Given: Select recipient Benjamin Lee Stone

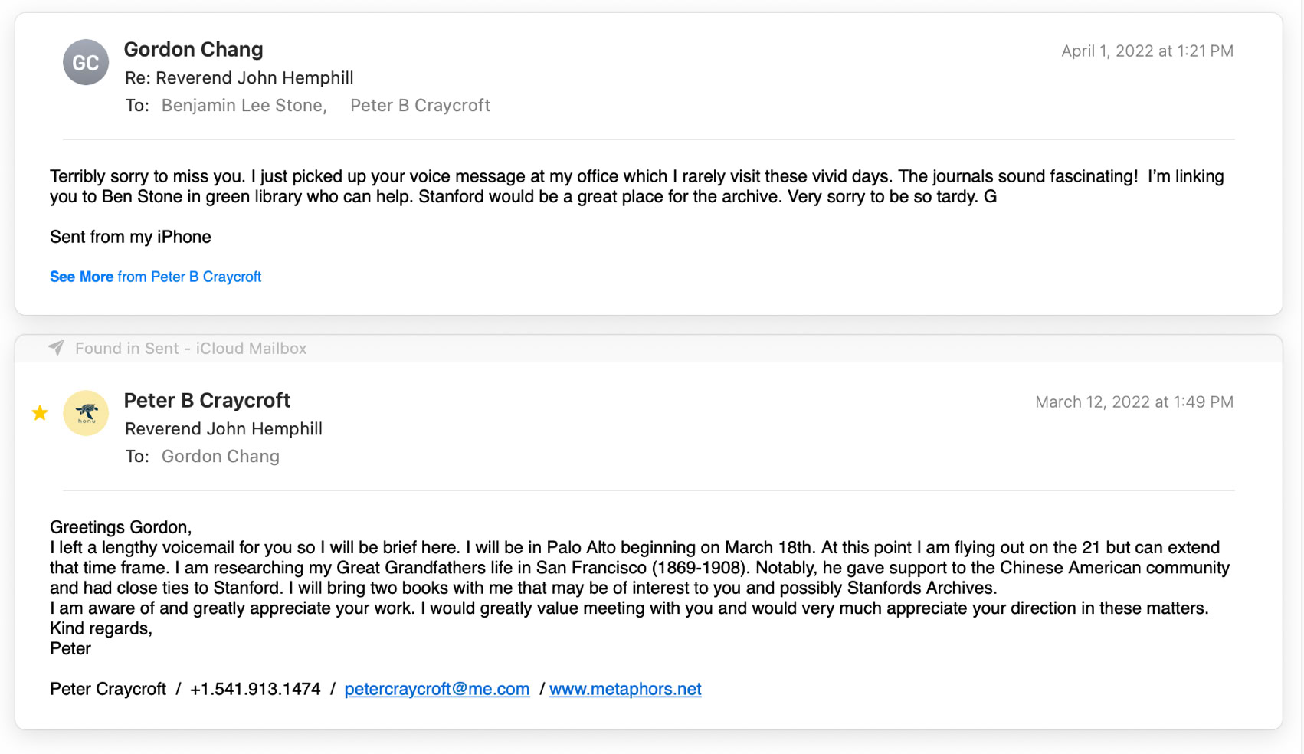Looking at the screenshot, I should click(243, 106).
